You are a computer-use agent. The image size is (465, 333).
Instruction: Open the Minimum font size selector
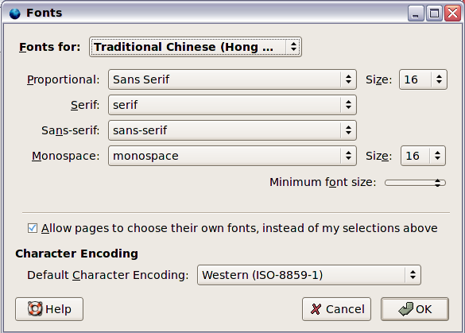pyautogui.click(x=415, y=183)
